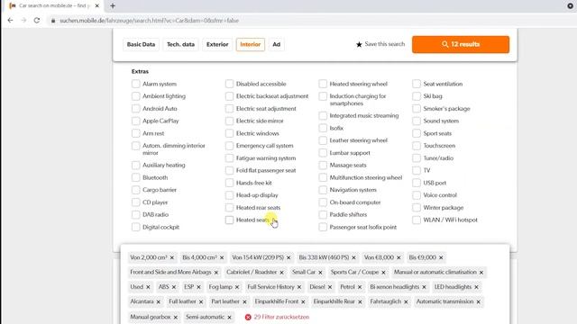Check the Android Auto checkbox
This screenshot has height=324, width=577.
[x=136, y=109]
